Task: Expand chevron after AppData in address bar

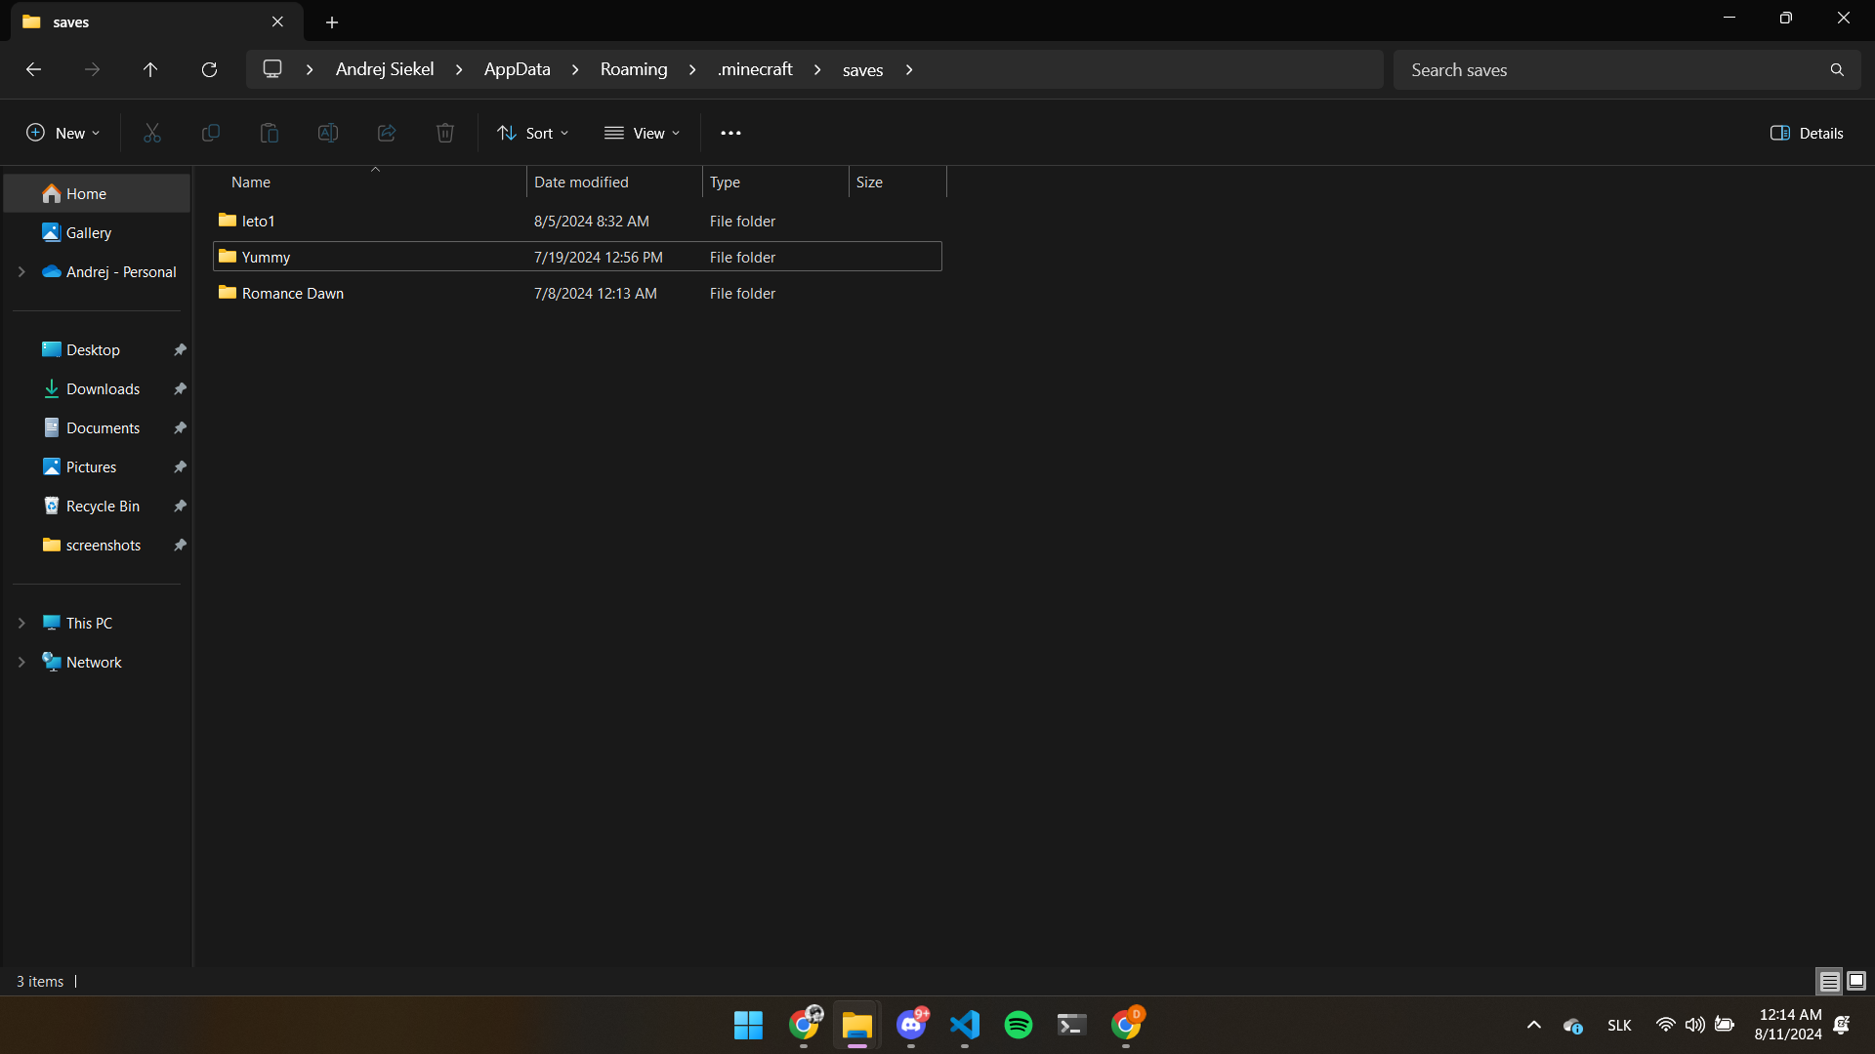Action: click(575, 69)
